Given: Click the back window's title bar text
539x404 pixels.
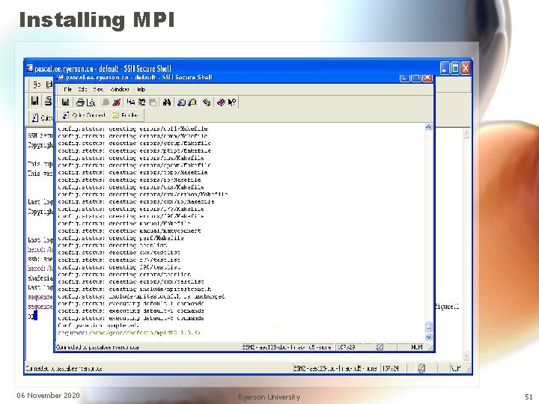Looking at the screenshot, I should tap(103, 68).
